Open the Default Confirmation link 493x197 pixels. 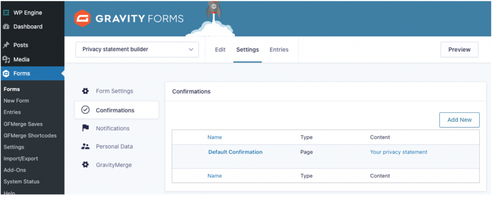click(x=235, y=152)
